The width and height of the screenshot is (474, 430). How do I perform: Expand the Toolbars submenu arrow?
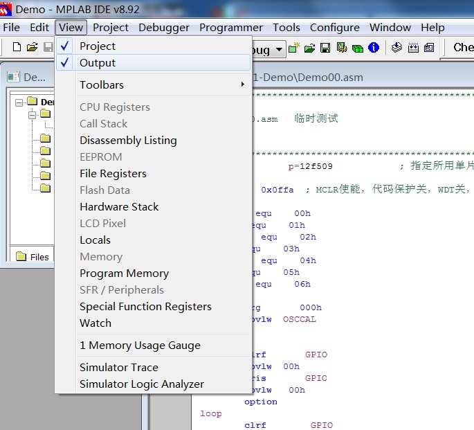(x=242, y=84)
